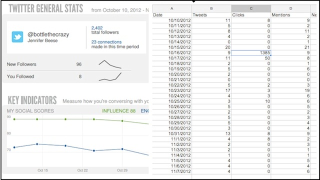The height and width of the screenshot is (180, 320).
Task: Click the Oct 22 axis label
Action: pos(82,170)
